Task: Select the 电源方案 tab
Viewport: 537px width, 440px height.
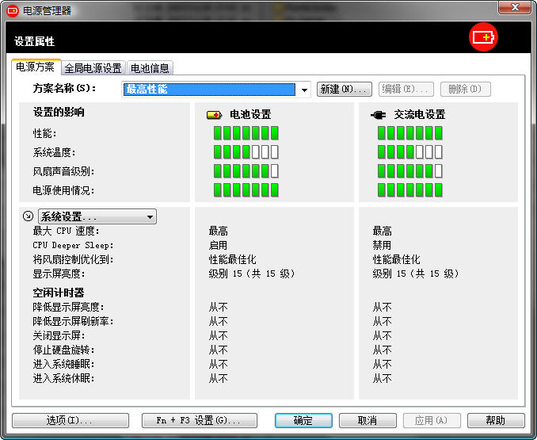Action: (36, 67)
